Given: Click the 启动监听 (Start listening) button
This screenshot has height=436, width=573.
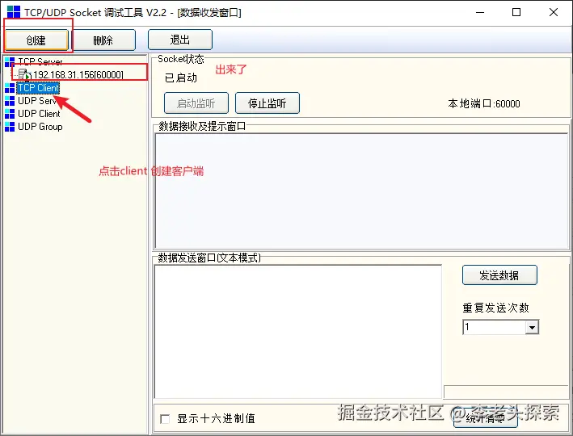Looking at the screenshot, I should [196, 103].
